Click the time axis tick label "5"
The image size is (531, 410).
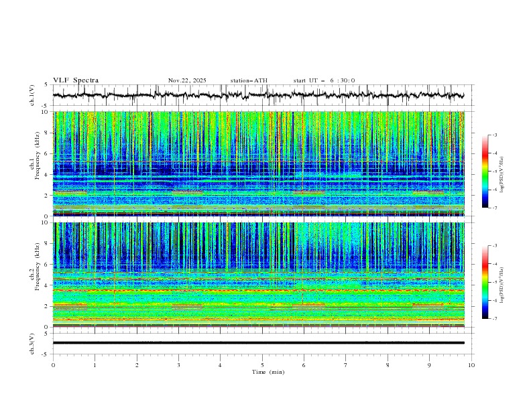[262, 365]
